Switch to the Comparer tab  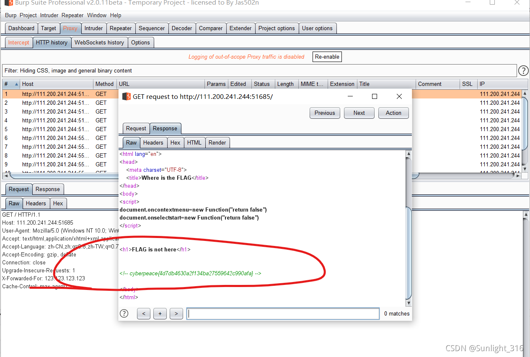click(211, 28)
